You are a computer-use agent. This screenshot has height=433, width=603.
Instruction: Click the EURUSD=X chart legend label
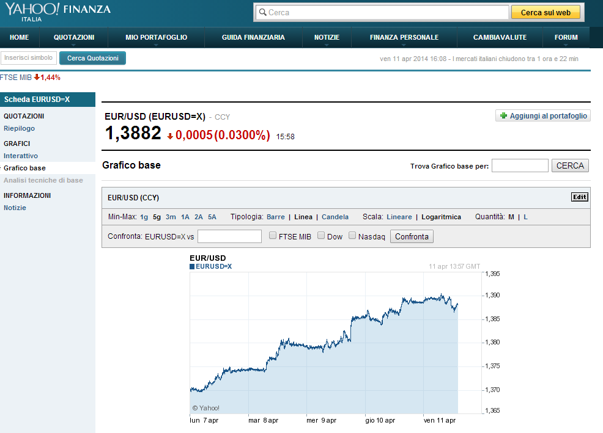213,267
